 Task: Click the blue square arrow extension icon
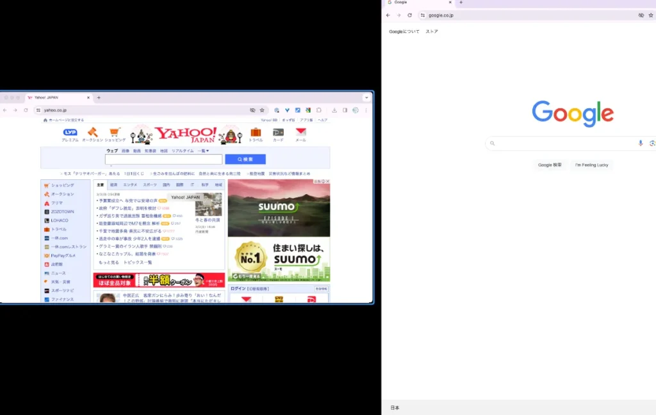(297, 110)
